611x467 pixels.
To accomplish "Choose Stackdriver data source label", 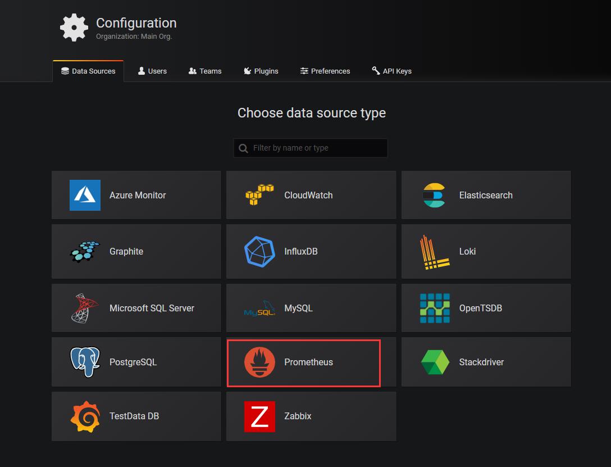I will coord(482,362).
